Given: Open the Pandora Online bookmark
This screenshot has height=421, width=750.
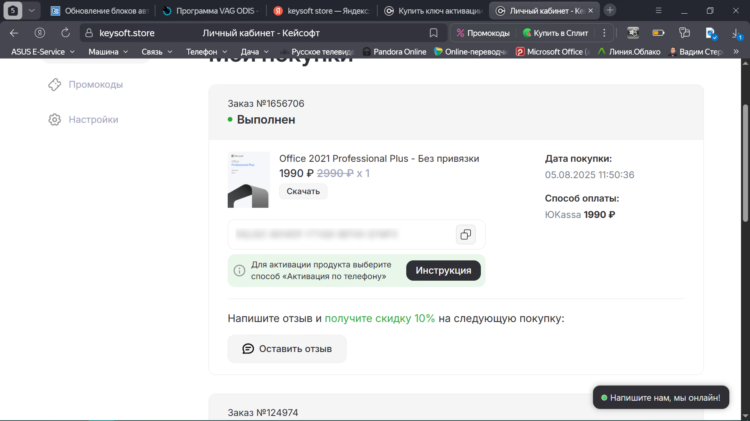Looking at the screenshot, I should click(x=395, y=52).
